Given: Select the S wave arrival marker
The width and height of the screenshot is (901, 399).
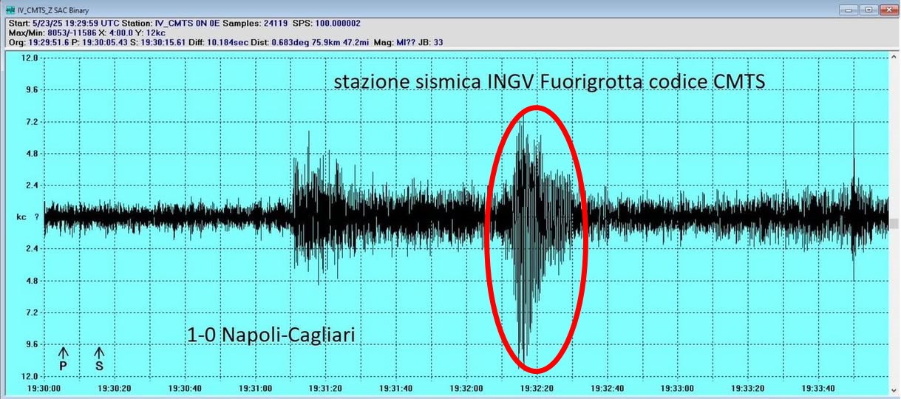Looking at the screenshot, I should tap(99, 358).
